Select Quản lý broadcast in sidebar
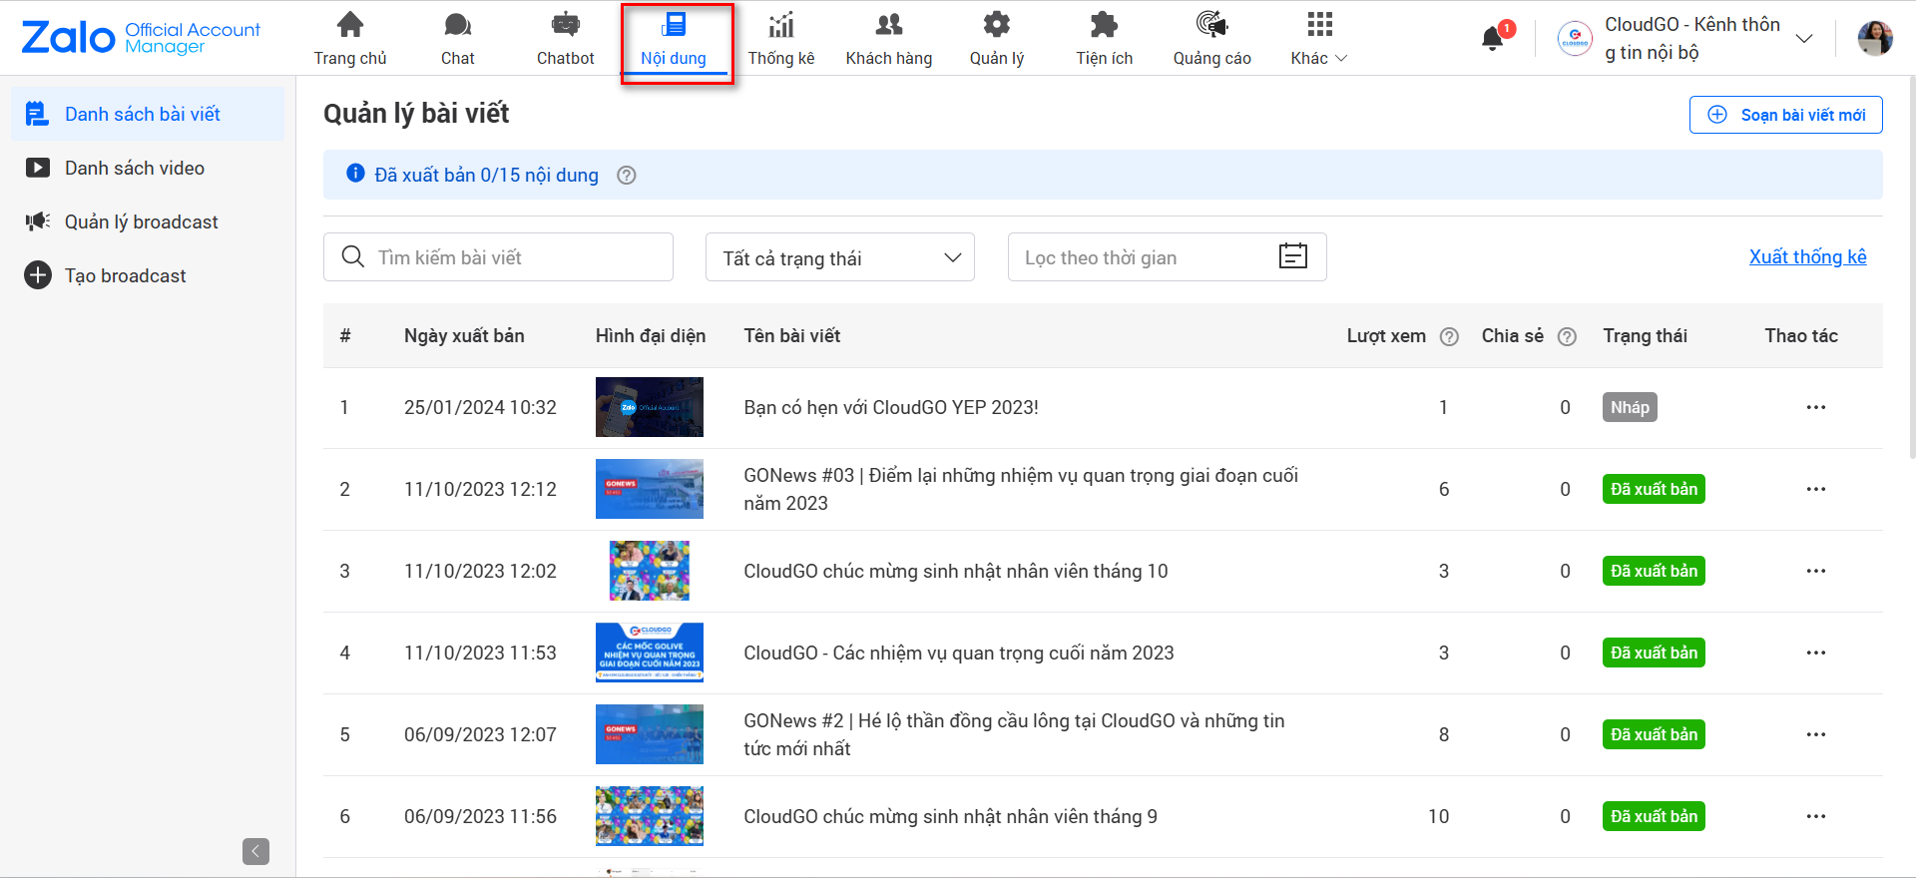 coord(148,221)
